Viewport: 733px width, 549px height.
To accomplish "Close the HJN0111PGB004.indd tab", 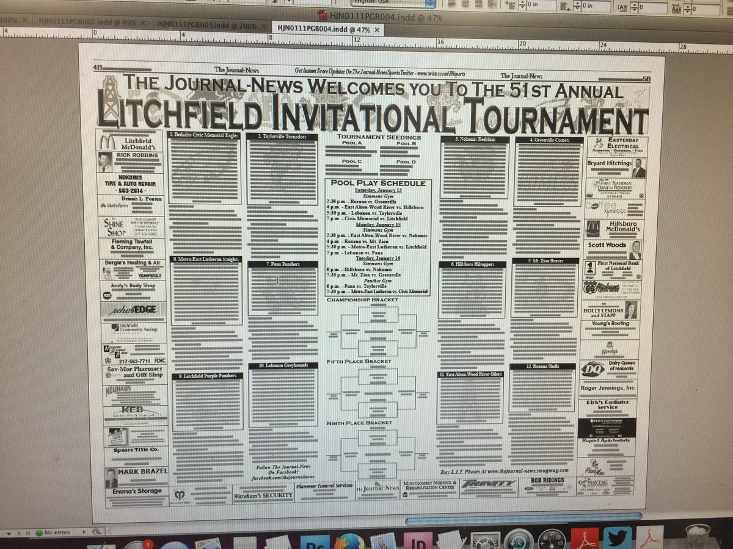I will coord(377,29).
